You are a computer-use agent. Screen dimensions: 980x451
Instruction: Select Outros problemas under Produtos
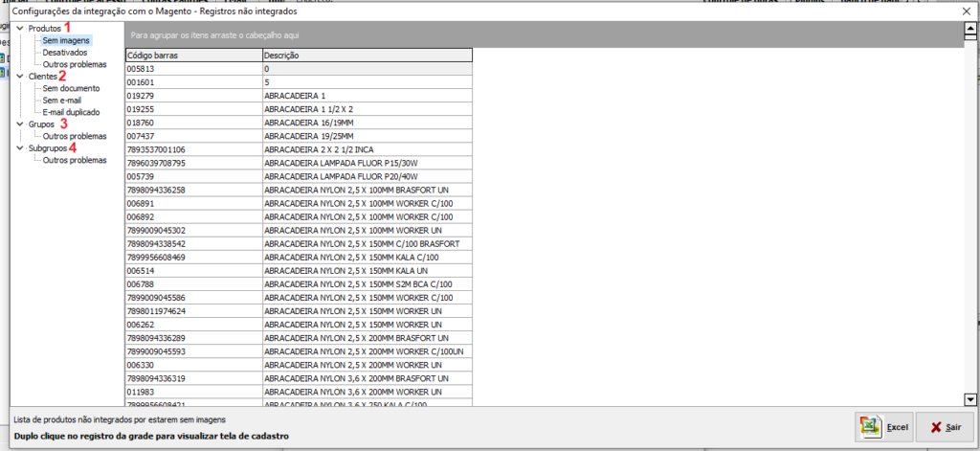point(75,64)
